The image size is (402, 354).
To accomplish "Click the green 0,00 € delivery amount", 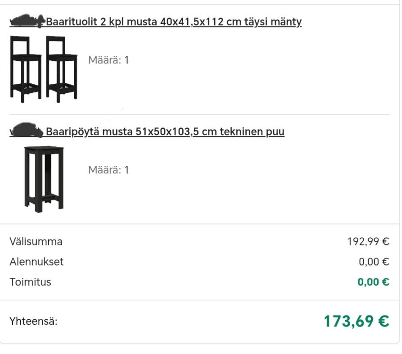I will click(374, 282).
